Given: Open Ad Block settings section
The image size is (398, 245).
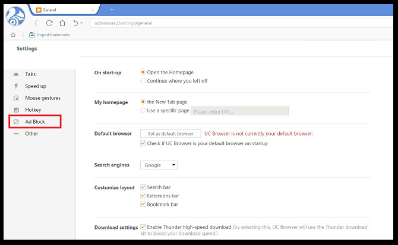Looking at the screenshot, I should click(34, 122).
